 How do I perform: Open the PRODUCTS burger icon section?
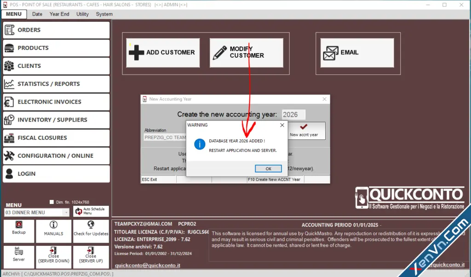(x=56, y=48)
